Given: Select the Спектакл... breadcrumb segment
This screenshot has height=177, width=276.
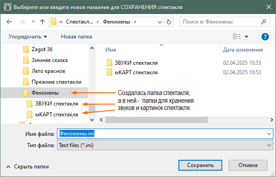Looking at the screenshot, I should (x=80, y=22).
